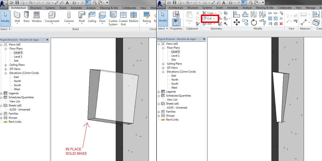This screenshot has height=161, width=322.
Task: Select the Railing tool
Action: [x=147, y=17]
